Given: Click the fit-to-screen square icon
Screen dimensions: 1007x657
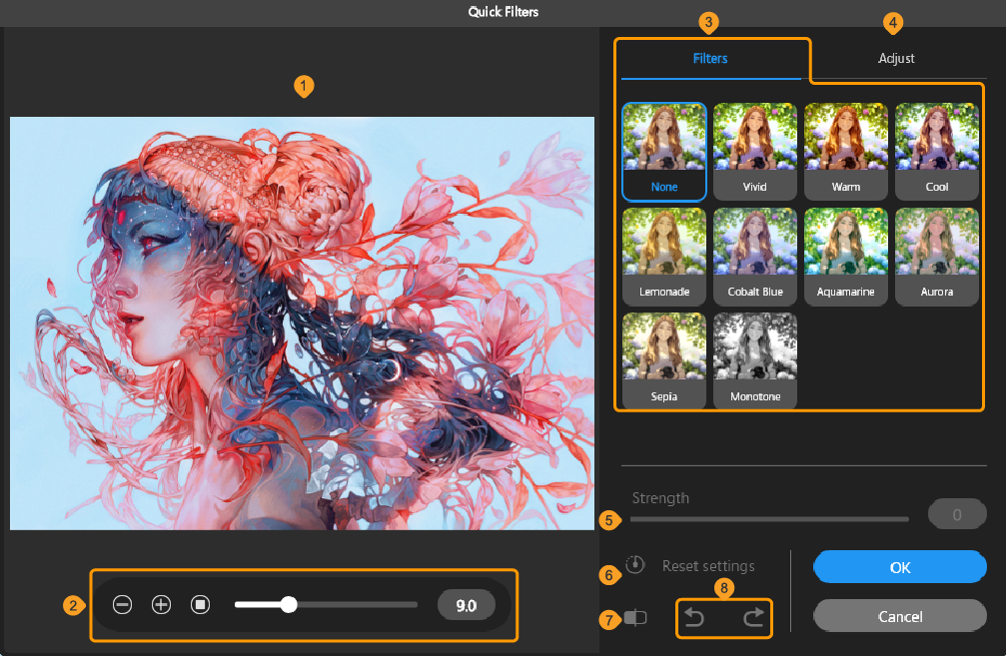Looking at the screenshot, I should tap(201, 604).
